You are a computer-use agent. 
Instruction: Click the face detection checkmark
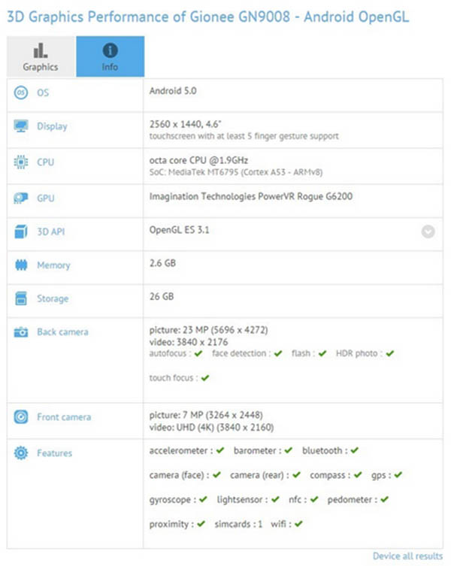pyautogui.click(x=278, y=353)
